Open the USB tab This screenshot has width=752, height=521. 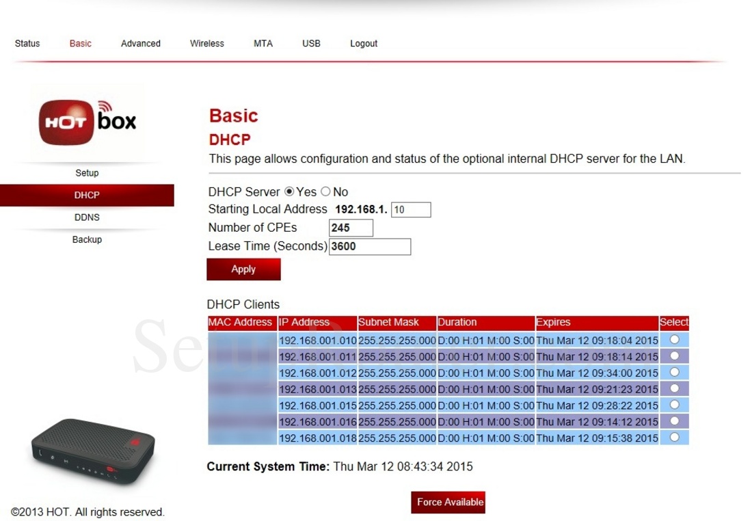tap(311, 44)
